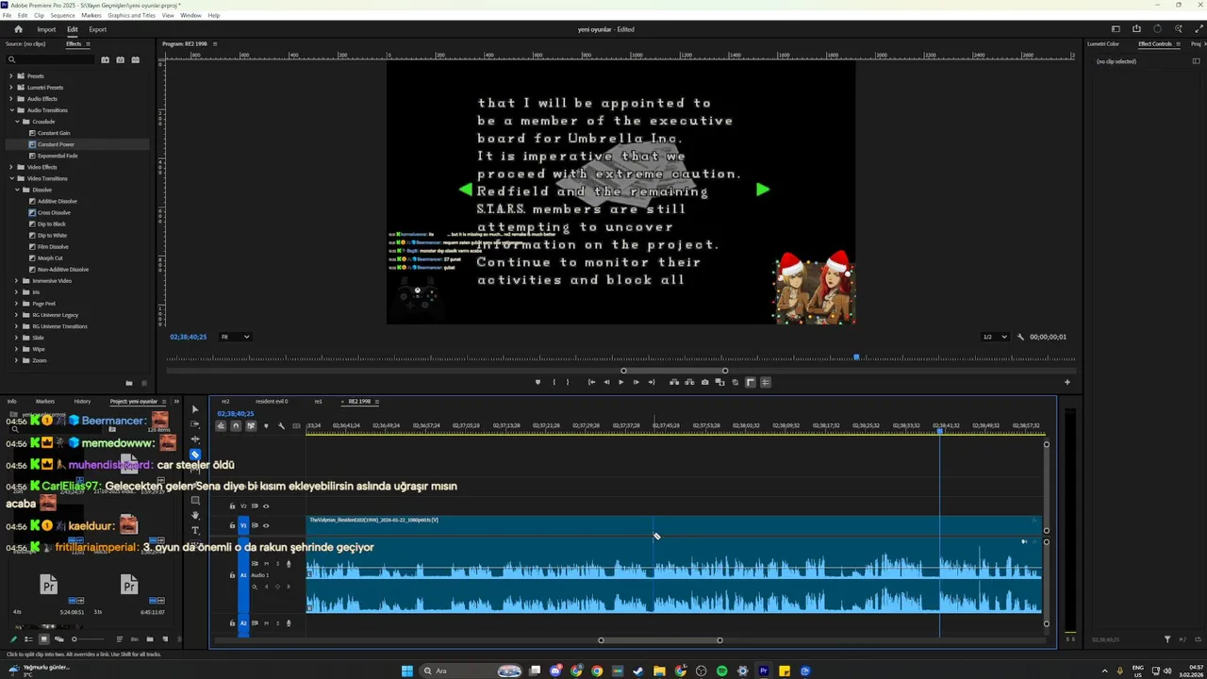Select the Rectangle shape tool
The width and height of the screenshot is (1207, 679).
(x=195, y=500)
